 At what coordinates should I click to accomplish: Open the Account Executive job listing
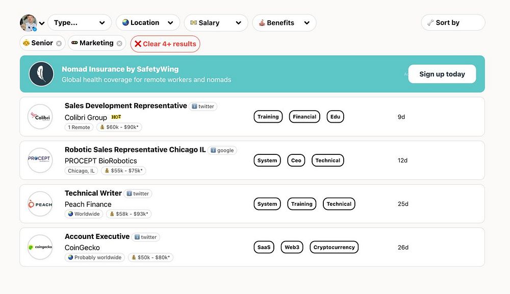pyautogui.click(x=97, y=236)
